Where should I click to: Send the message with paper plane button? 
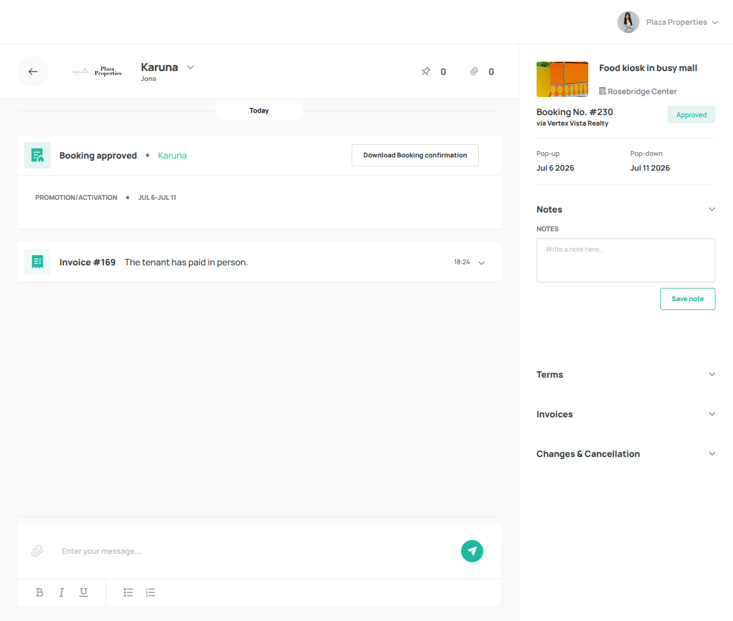coord(472,551)
